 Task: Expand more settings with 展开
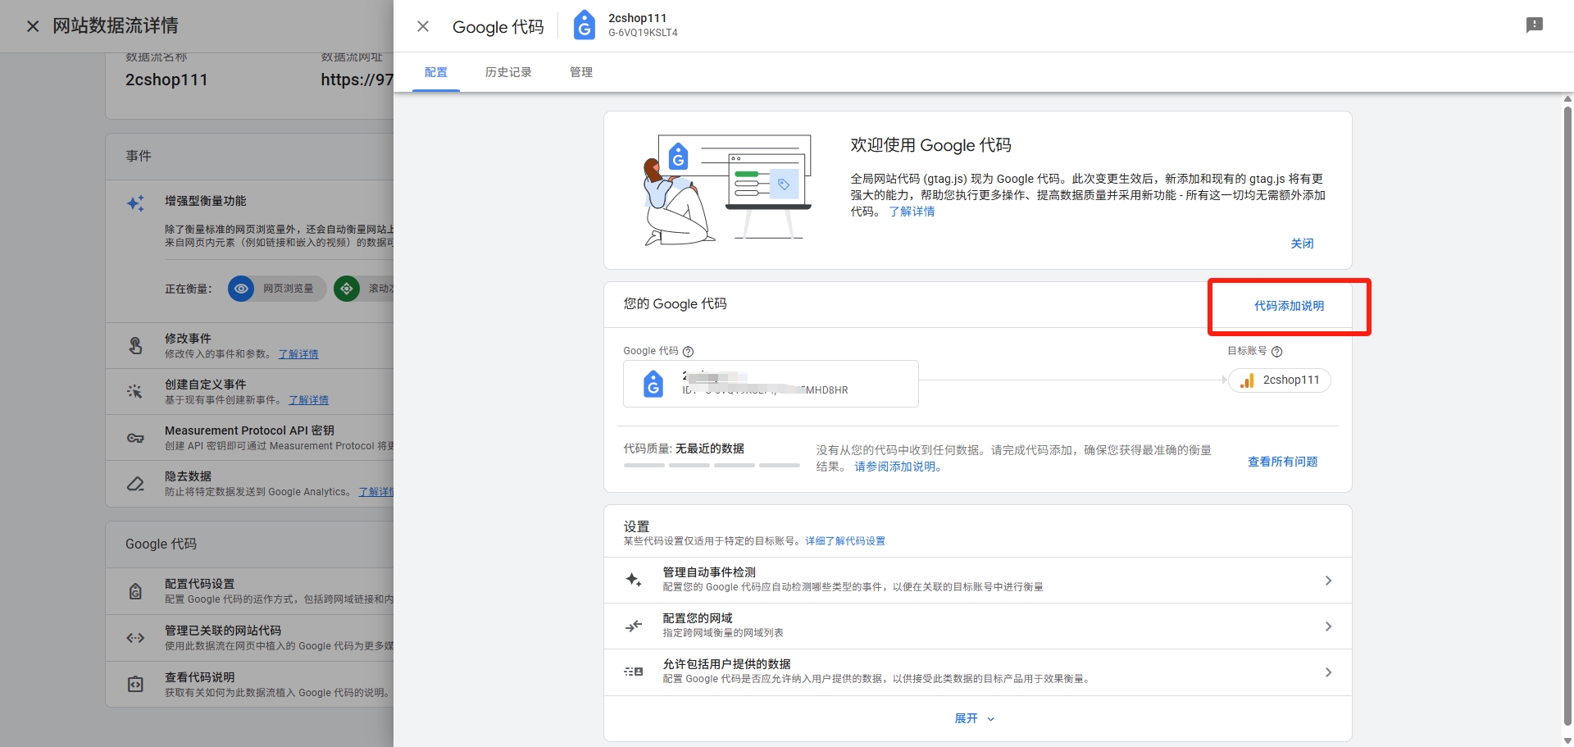(974, 718)
